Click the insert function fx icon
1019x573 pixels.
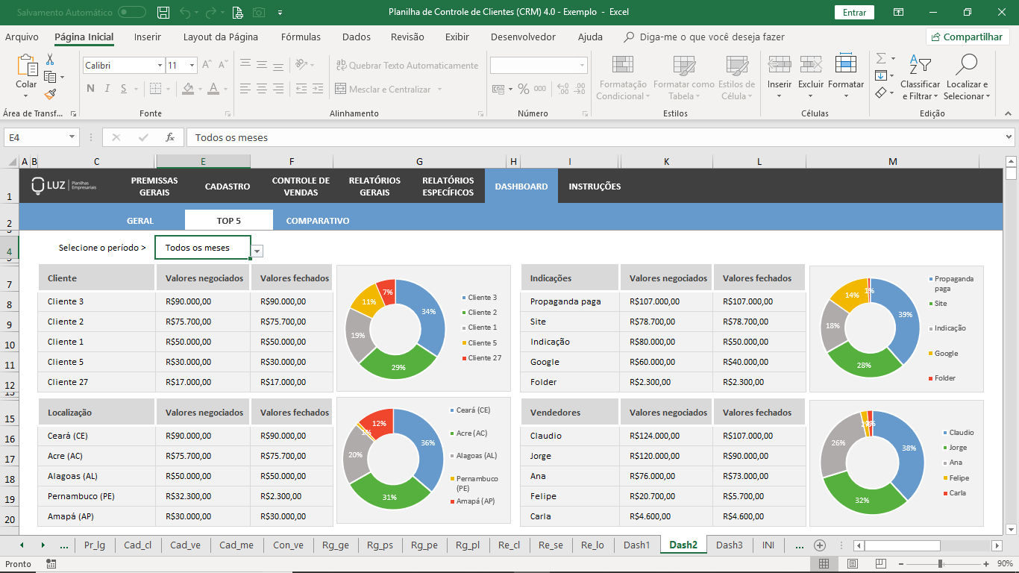tap(170, 137)
